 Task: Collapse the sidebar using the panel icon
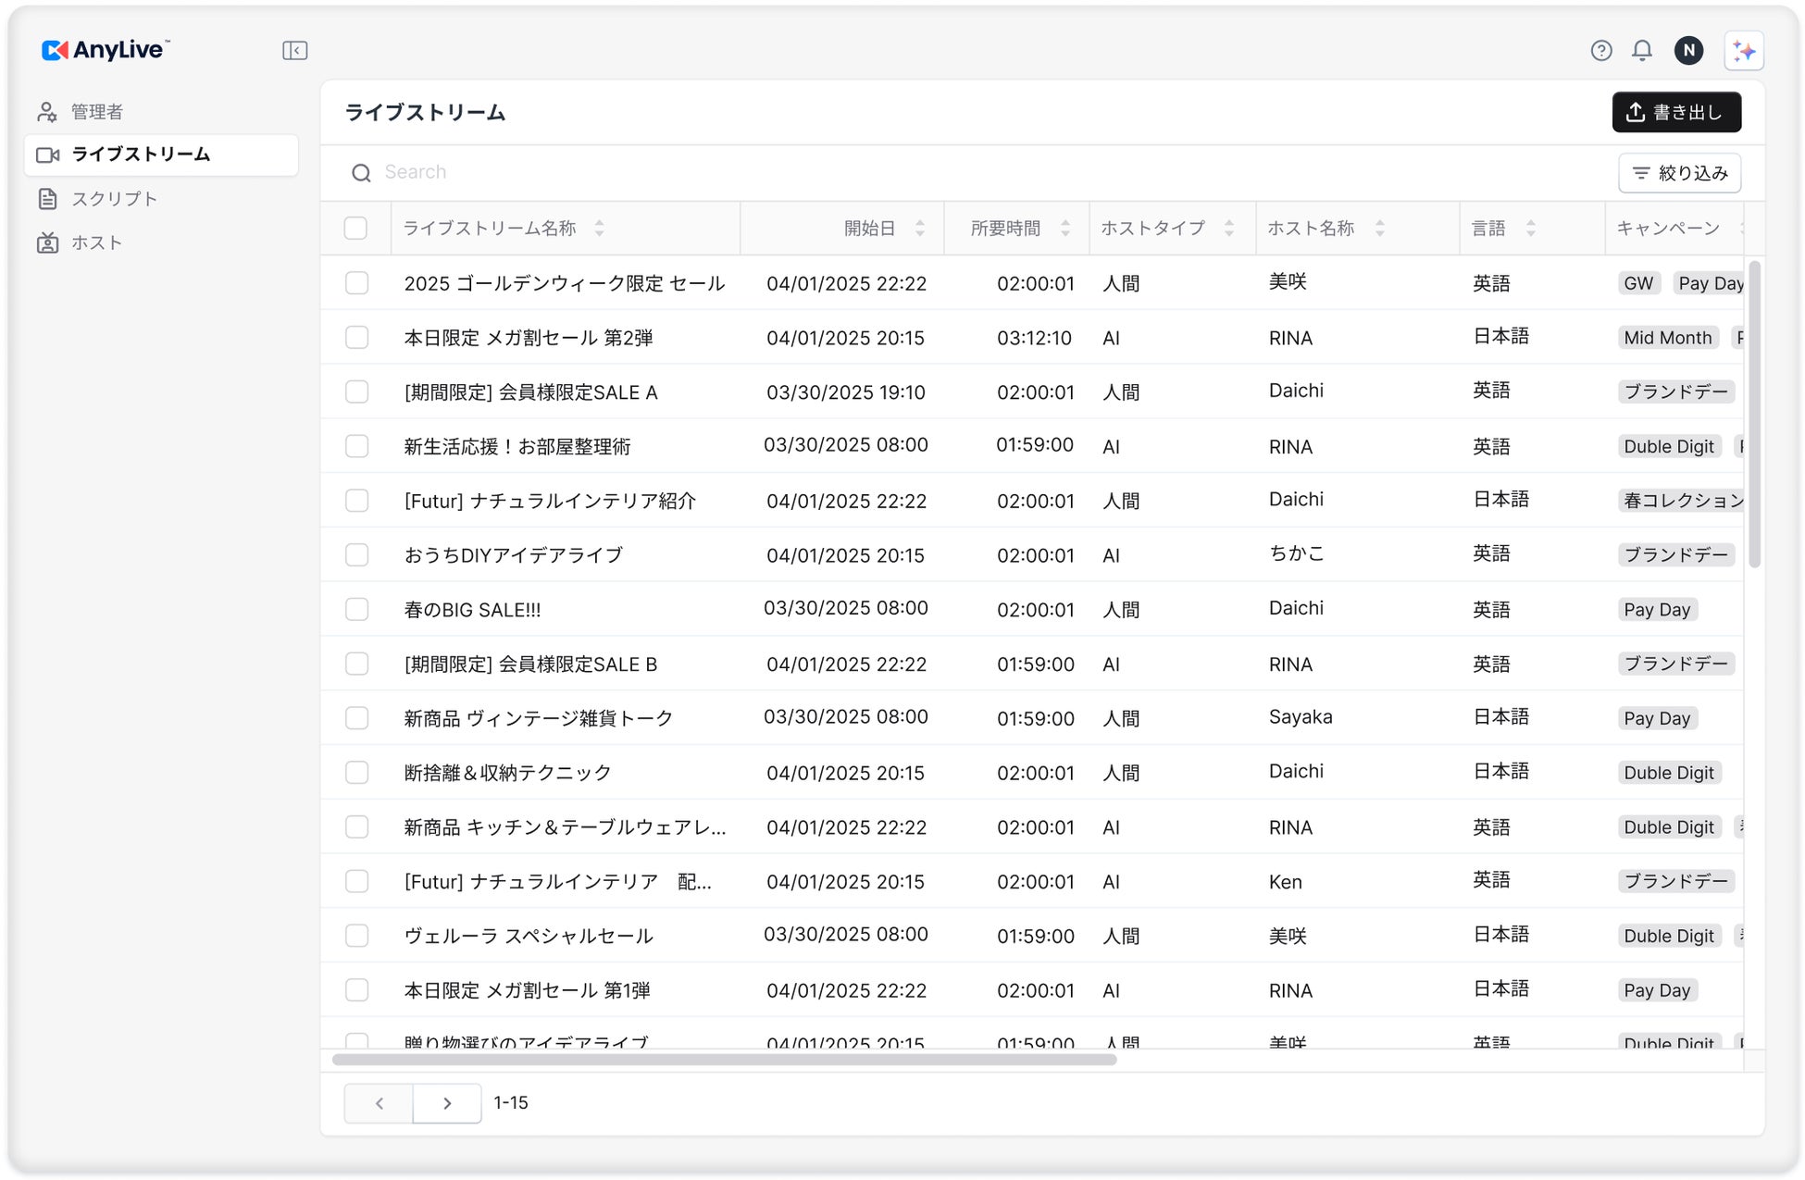coord(294,50)
